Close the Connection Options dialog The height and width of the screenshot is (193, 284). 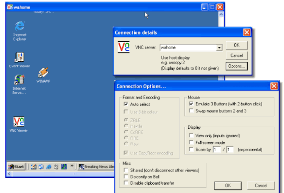click(274, 86)
